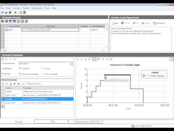Click the last zoom magnifier icon above graph
The height and width of the screenshot is (131, 174).
click(111, 59)
